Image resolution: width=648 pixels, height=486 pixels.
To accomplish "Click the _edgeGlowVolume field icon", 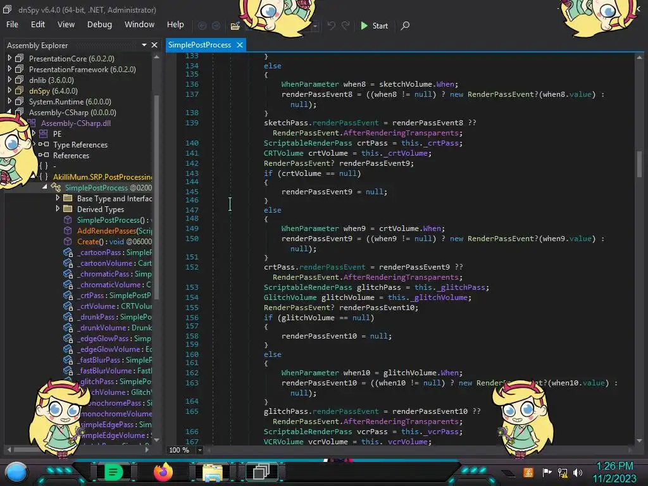I will click(68, 349).
